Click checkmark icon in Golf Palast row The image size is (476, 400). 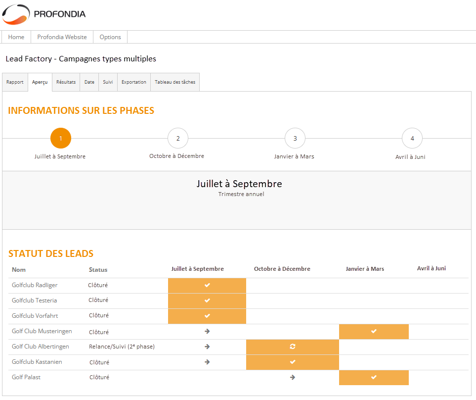pyautogui.click(x=374, y=377)
